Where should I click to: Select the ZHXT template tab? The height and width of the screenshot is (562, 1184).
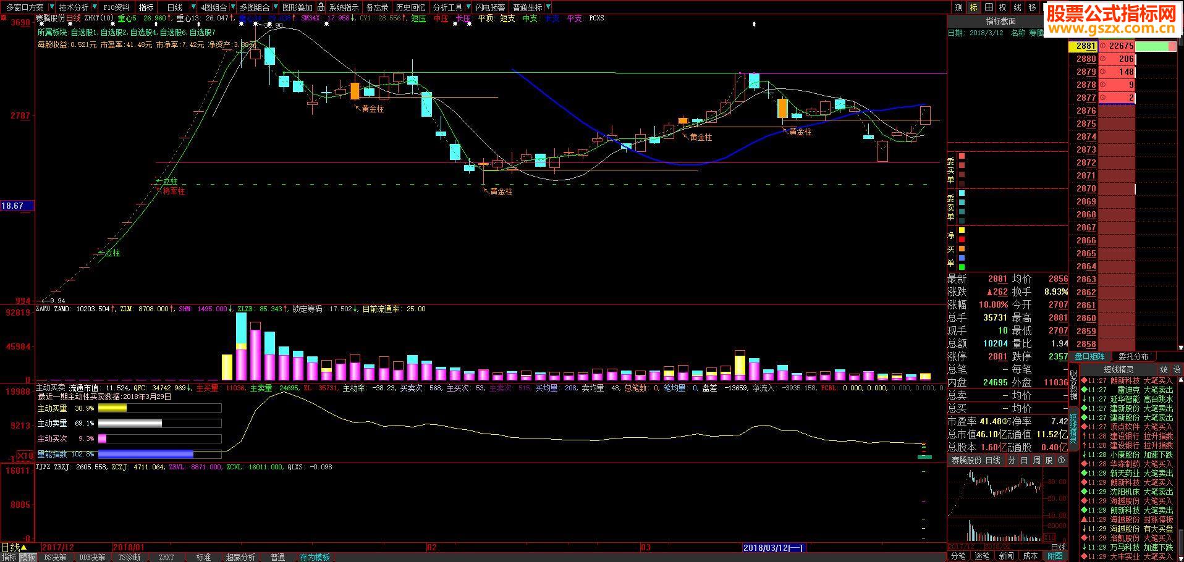pos(166,557)
